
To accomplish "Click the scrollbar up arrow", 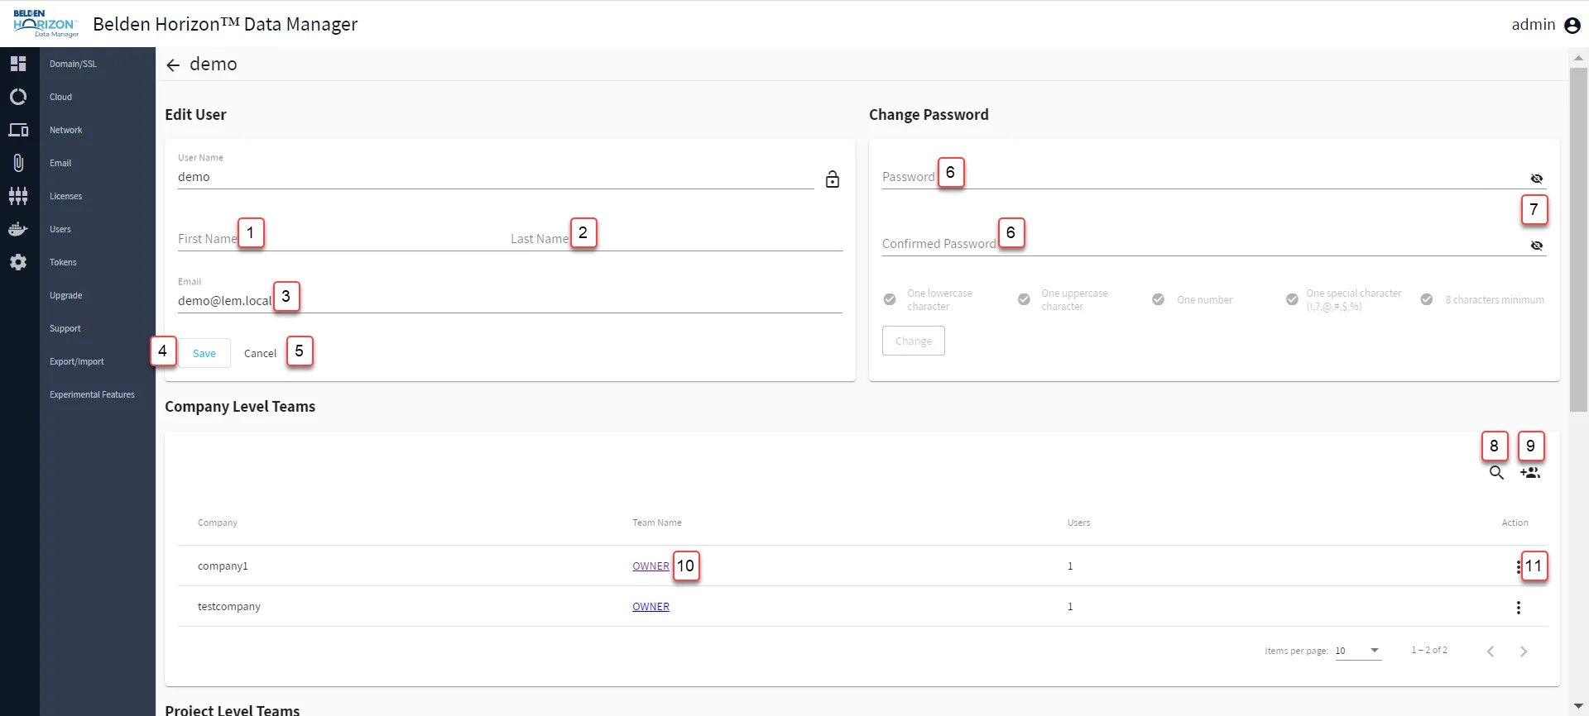I will click(1578, 58).
